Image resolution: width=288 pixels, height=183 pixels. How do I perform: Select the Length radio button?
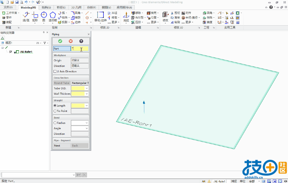click(55, 105)
